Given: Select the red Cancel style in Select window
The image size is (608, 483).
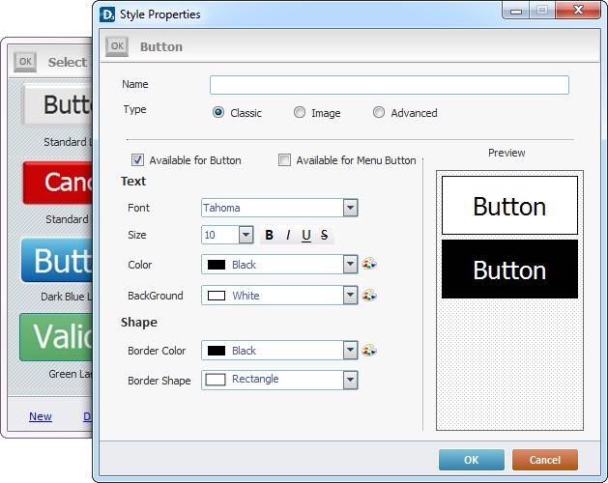Looking at the screenshot, I should [x=57, y=183].
